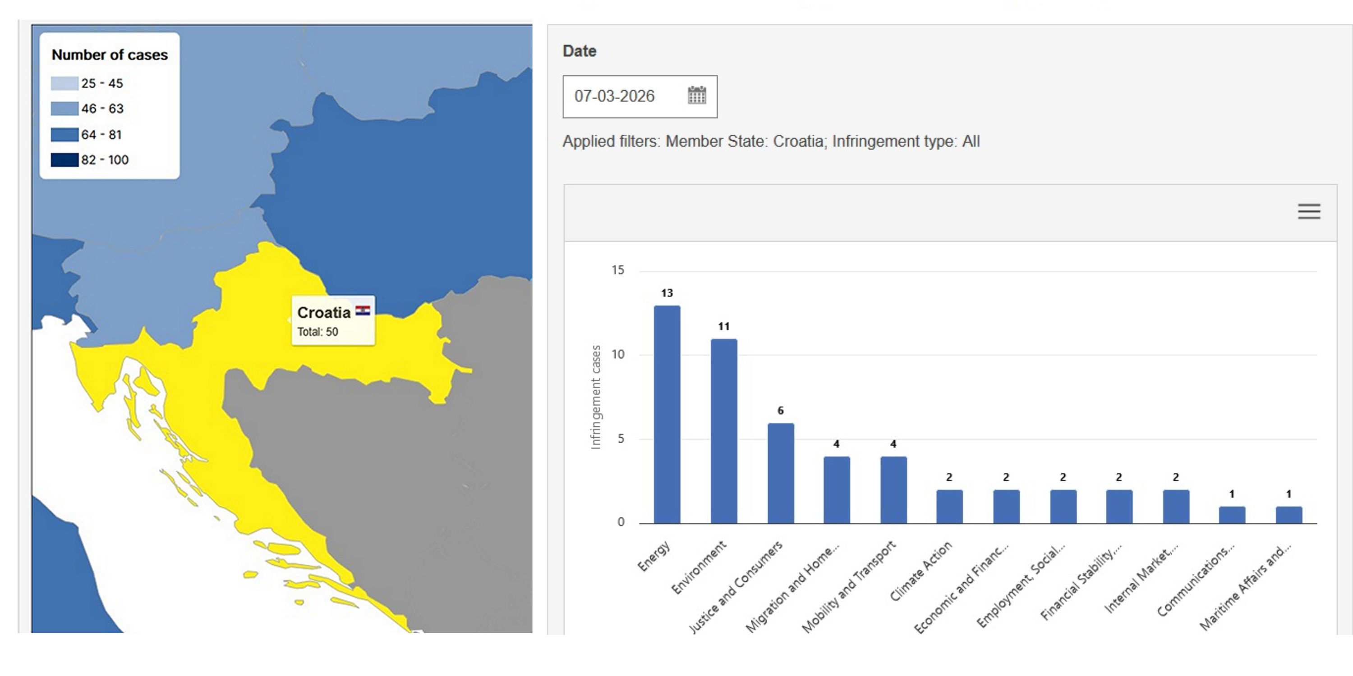
Task: Select the 25 - 45 legend swatch
Action: click(64, 83)
